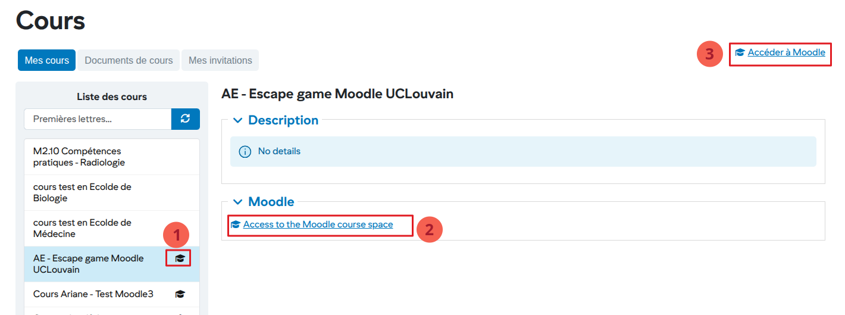Follow the Accéder à Moodle link
Image resolution: width=845 pixels, height=315 pixels.
click(x=786, y=52)
